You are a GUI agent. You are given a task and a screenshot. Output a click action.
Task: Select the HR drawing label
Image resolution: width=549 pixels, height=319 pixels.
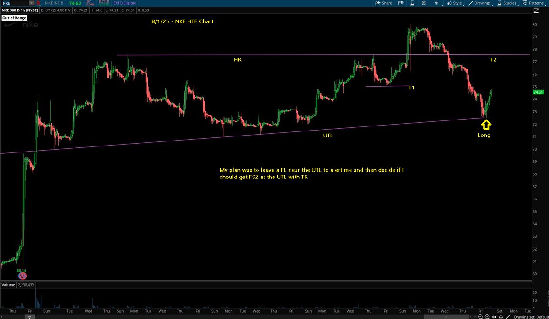pyautogui.click(x=237, y=59)
